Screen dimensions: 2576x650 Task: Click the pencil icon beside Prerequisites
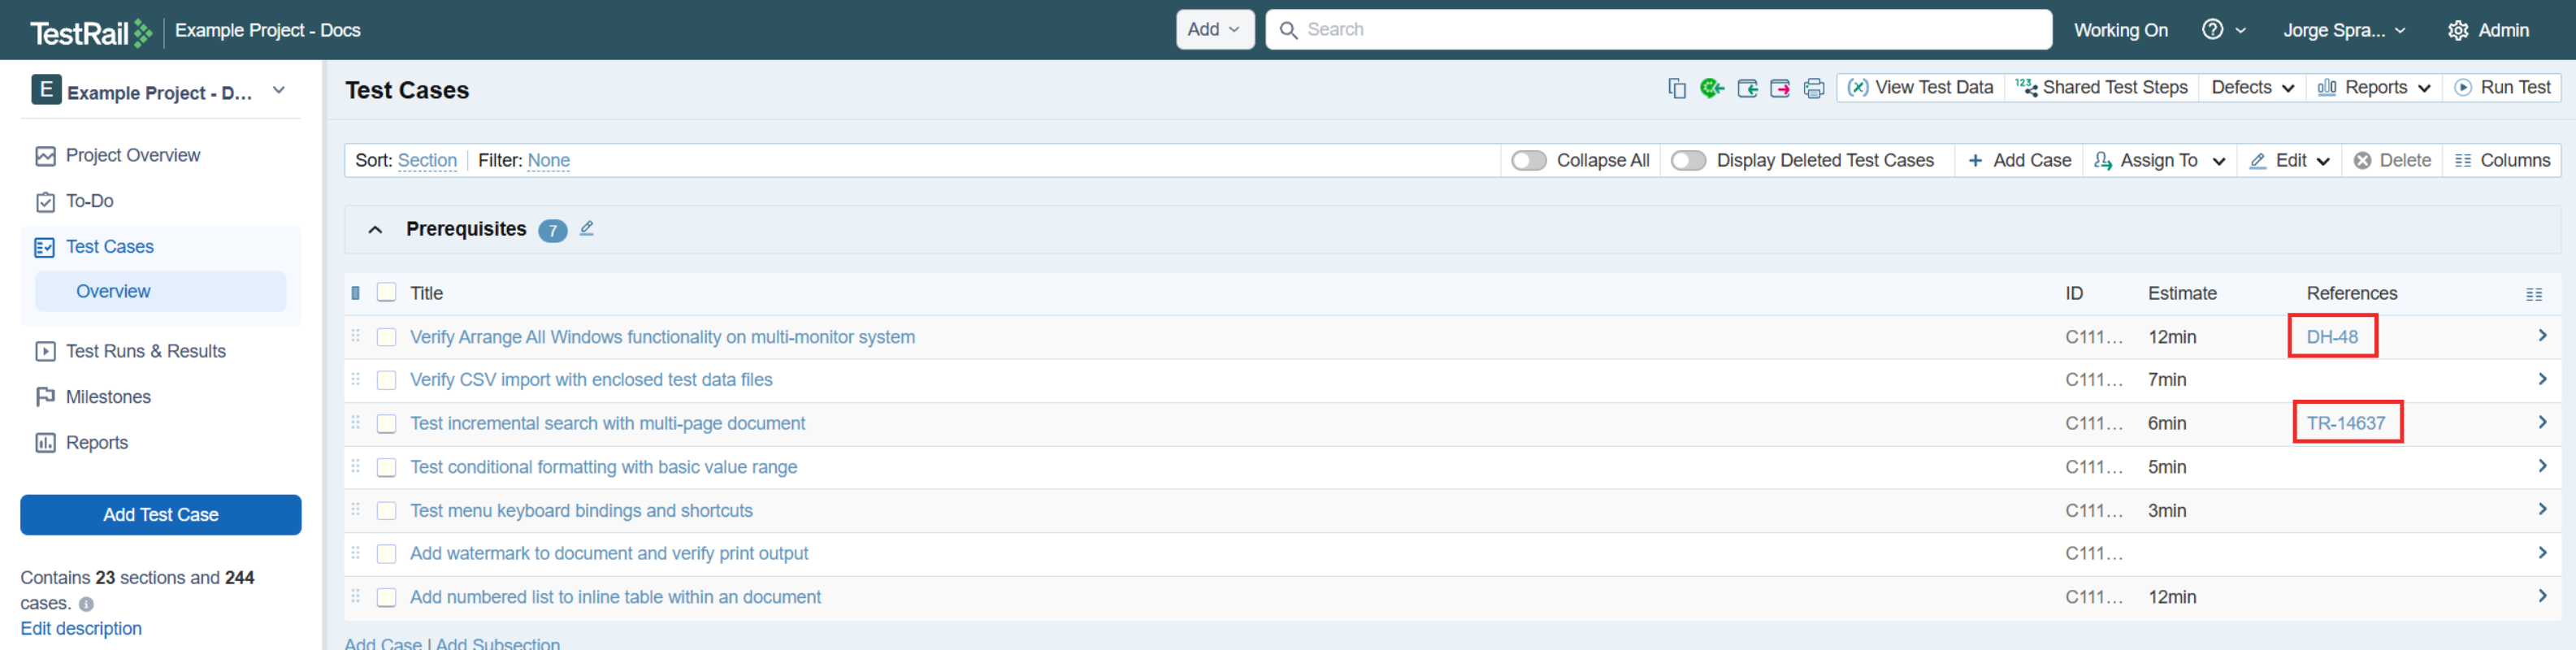pyautogui.click(x=587, y=229)
